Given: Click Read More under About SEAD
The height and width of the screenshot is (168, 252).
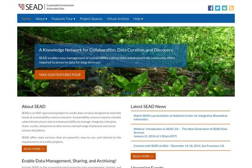Looking at the screenshot, I should click(34, 149).
